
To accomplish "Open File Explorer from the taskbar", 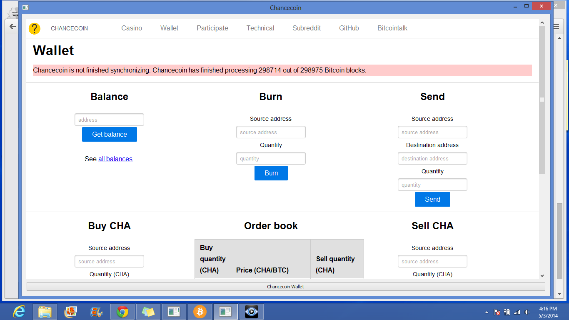I will 45,312.
